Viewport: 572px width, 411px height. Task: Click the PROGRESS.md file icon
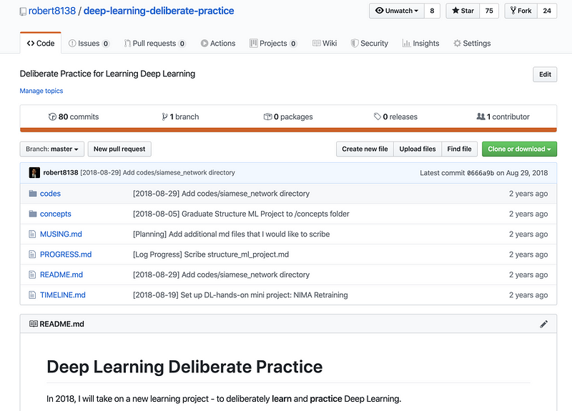click(32, 254)
